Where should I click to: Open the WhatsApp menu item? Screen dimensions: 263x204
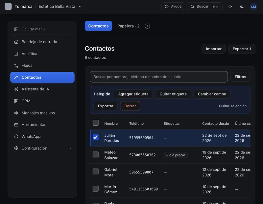[x=42, y=136]
